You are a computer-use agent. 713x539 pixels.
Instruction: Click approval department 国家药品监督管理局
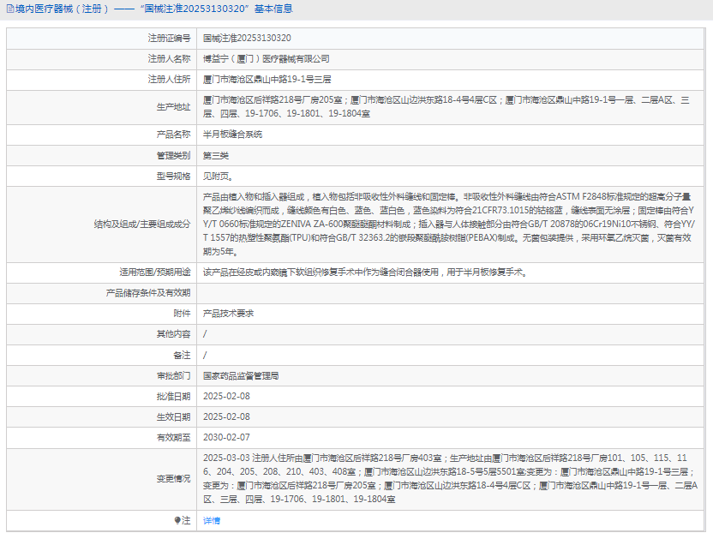pos(241,375)
